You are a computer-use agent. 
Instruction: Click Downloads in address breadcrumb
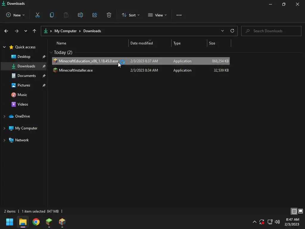(92, 31)
